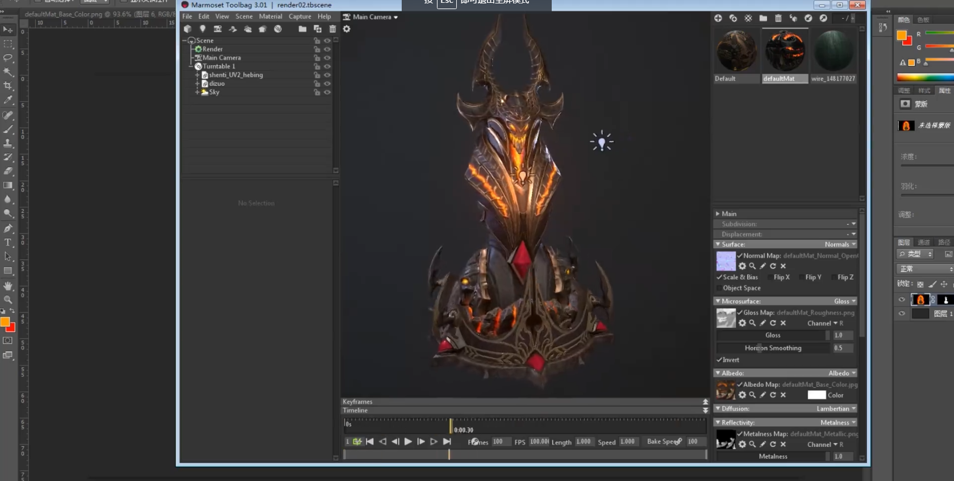Open the Reflectivity Metalness dropdown
Screen dimensions: 954x481
pos(838,423)
